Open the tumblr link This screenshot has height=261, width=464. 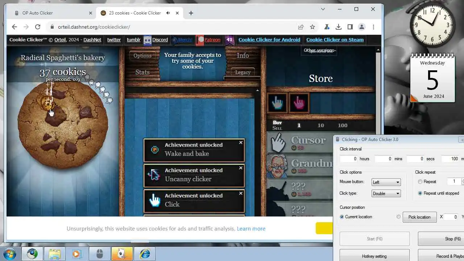[133, 40]
